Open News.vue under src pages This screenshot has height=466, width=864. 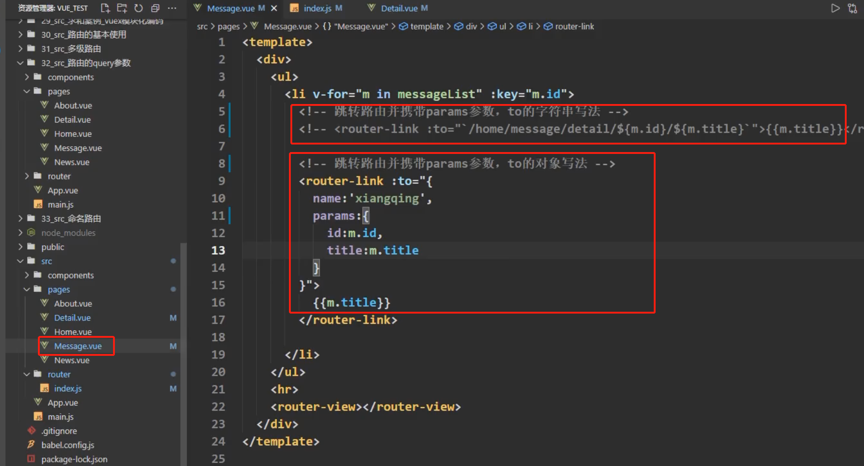point(72,360)
